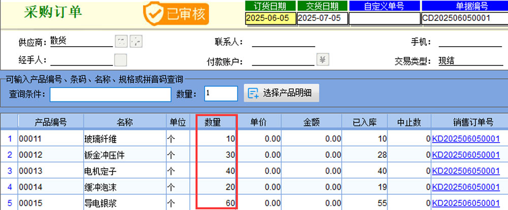Select row number 2 for 钣金冲压件
Screen dimensions: 508x210
tap(9, 155)
